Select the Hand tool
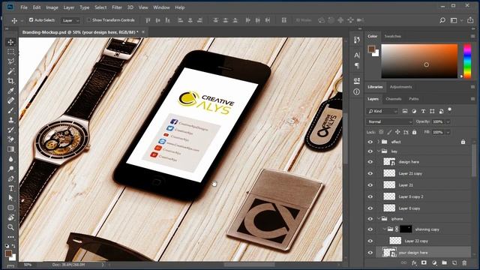Image resolution: width=480 pixels, height=270 pixels. pos(10,217)
